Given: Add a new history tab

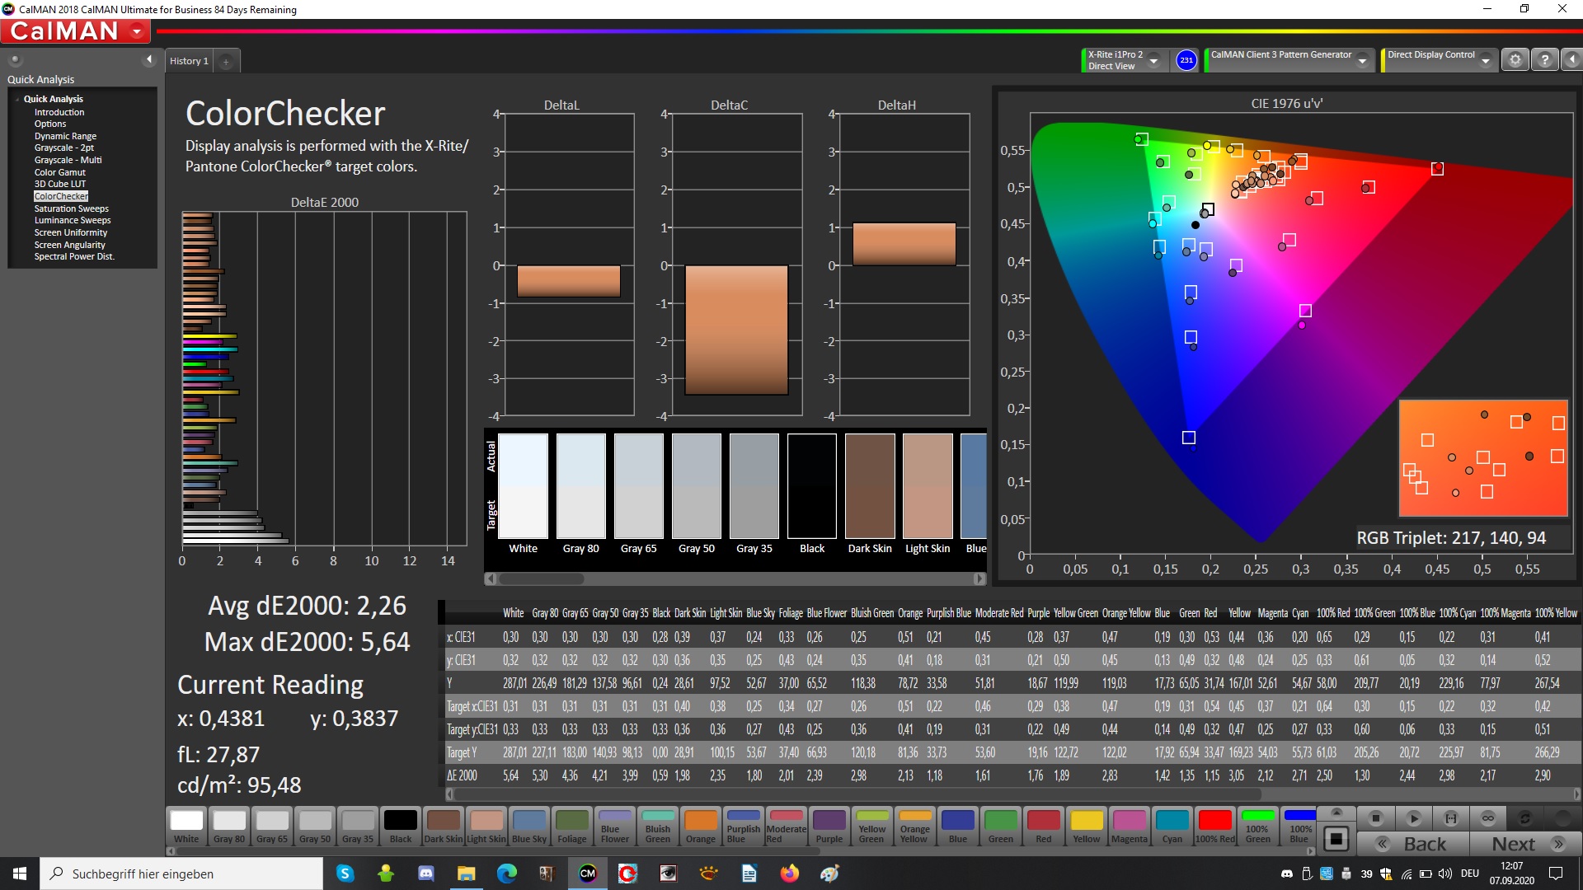Looking at the screenshot, I should 226,61.
